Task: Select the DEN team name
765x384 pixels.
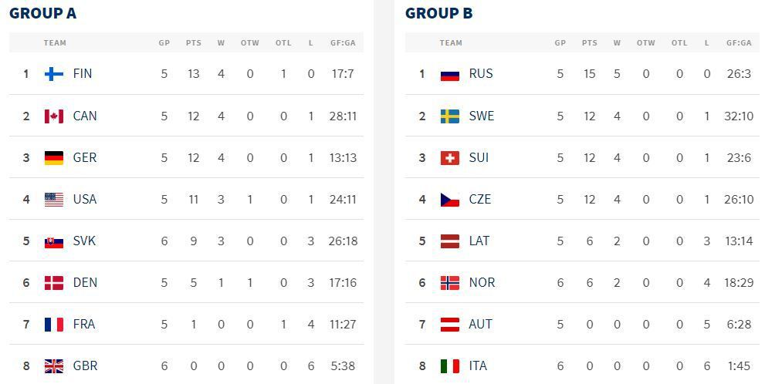Action: (x=85, y=282)
